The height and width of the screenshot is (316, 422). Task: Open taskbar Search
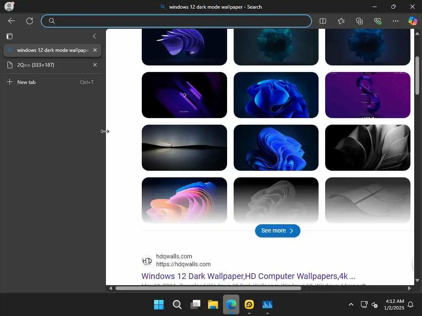[x=177, y=305]
